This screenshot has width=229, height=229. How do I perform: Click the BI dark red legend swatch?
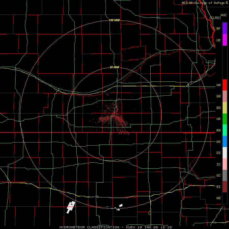(x=225, y=187)
